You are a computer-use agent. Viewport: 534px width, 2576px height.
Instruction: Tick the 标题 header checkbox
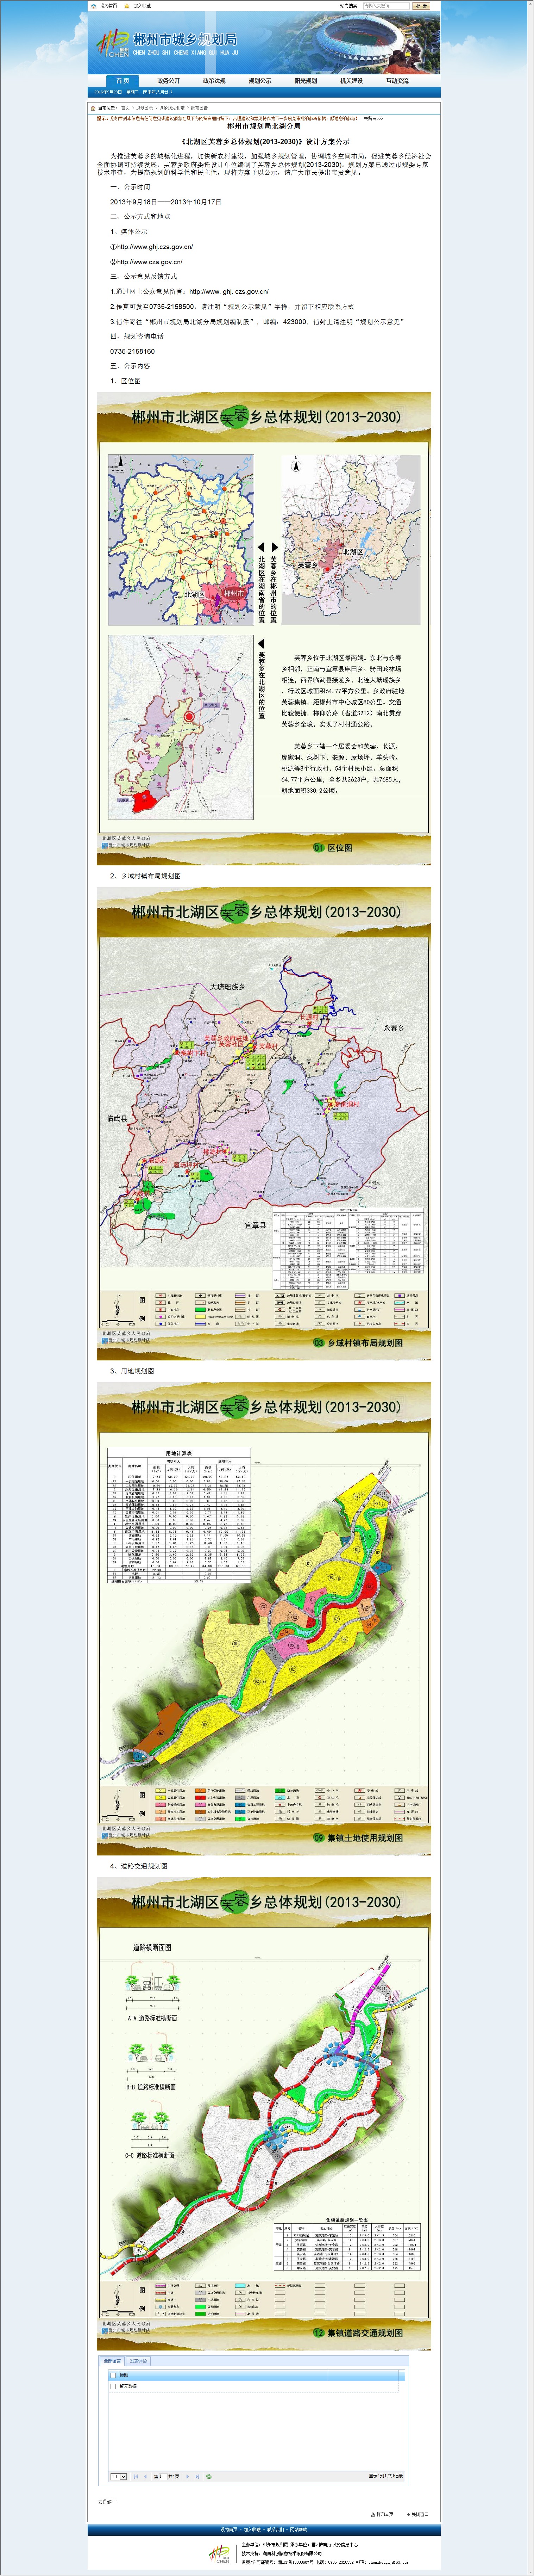click(x=113, y=2375)
